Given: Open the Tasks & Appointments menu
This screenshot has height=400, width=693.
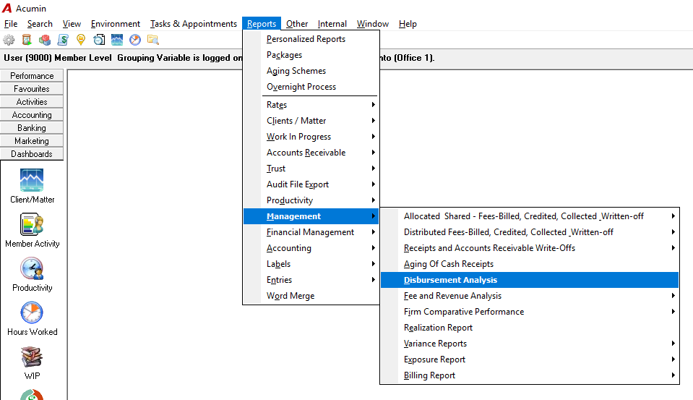Looking at the screenshot, I should pyautogui.click(x=194, y=24).
